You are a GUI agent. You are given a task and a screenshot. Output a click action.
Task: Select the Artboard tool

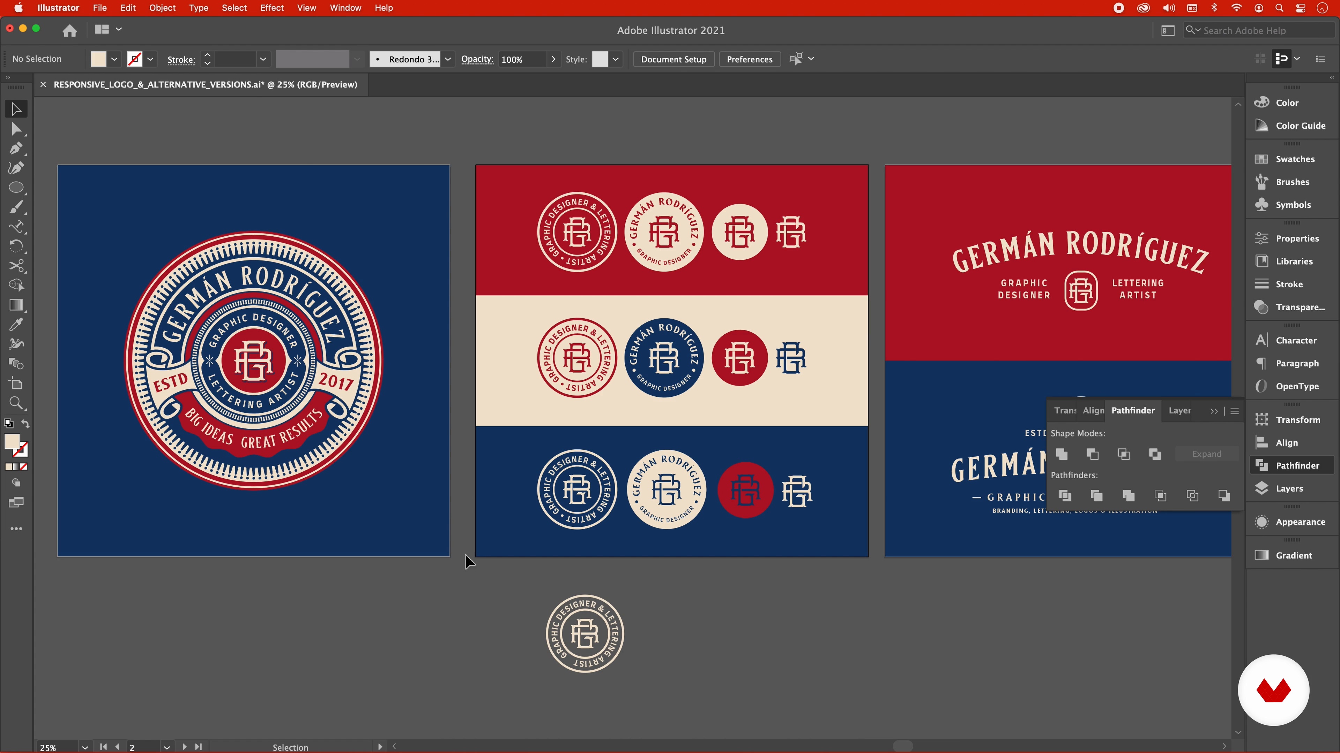tap(16, 383)
